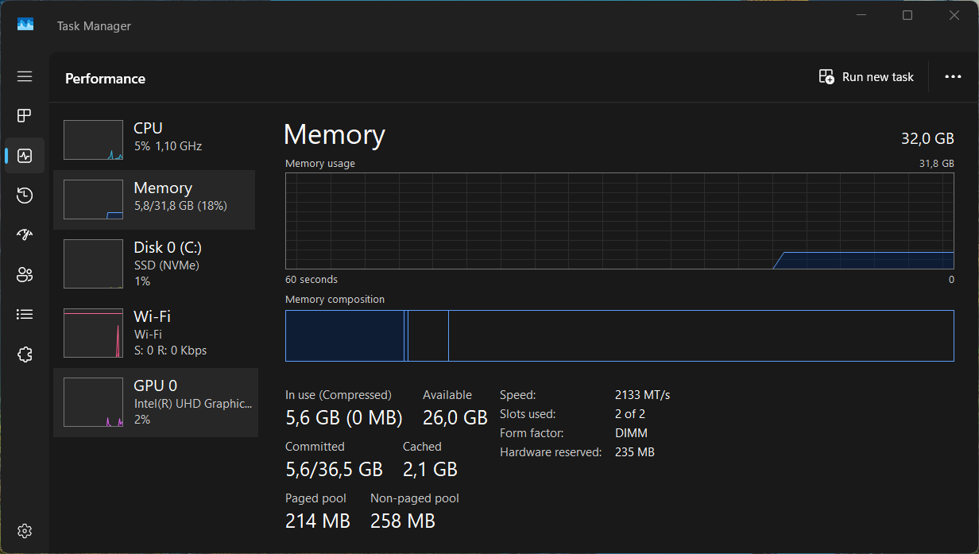This screenshot has height=554, width=979.
Task: Open the Services puzzle-piece icon
Action: [x=25, y=354]
